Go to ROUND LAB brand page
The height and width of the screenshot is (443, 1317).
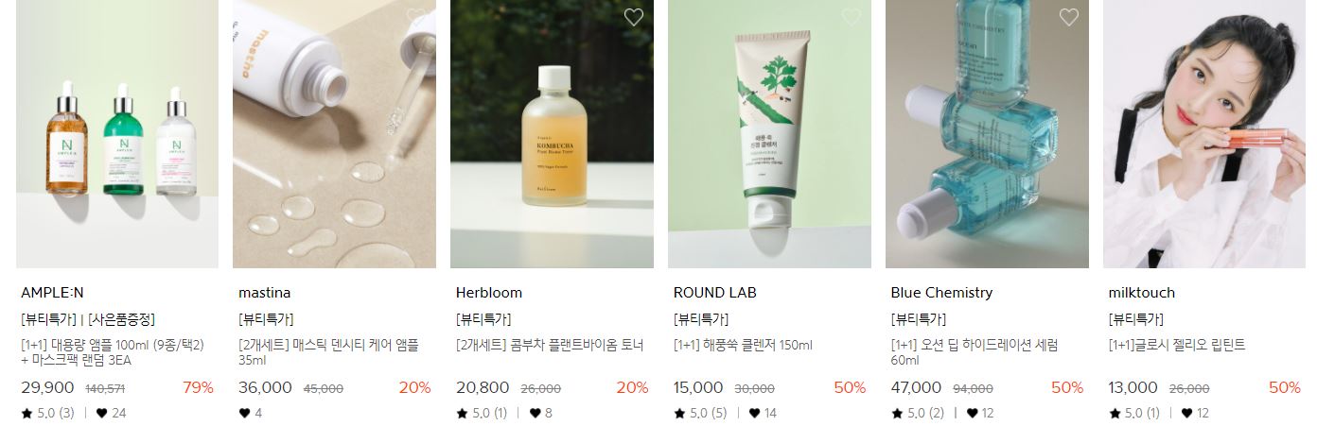tap(715, 293)
